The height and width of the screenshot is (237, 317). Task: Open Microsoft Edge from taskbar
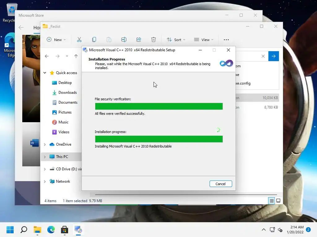(x=51, y=230)
